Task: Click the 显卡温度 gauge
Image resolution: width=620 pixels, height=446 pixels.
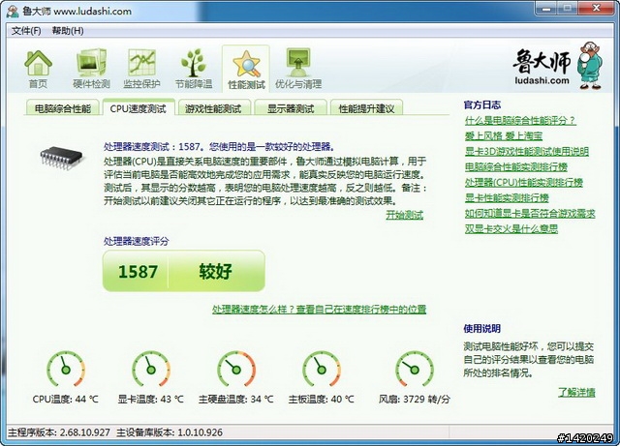Action: click(x=151, y=369)
